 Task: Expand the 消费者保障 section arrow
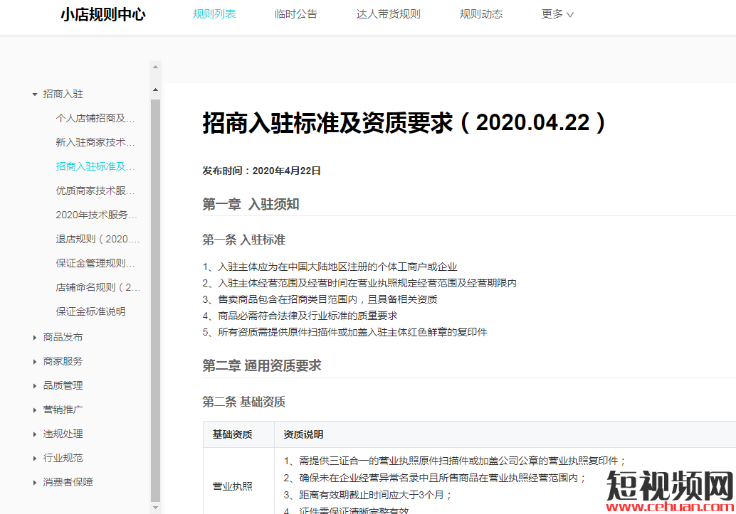(x=35, y=482)
